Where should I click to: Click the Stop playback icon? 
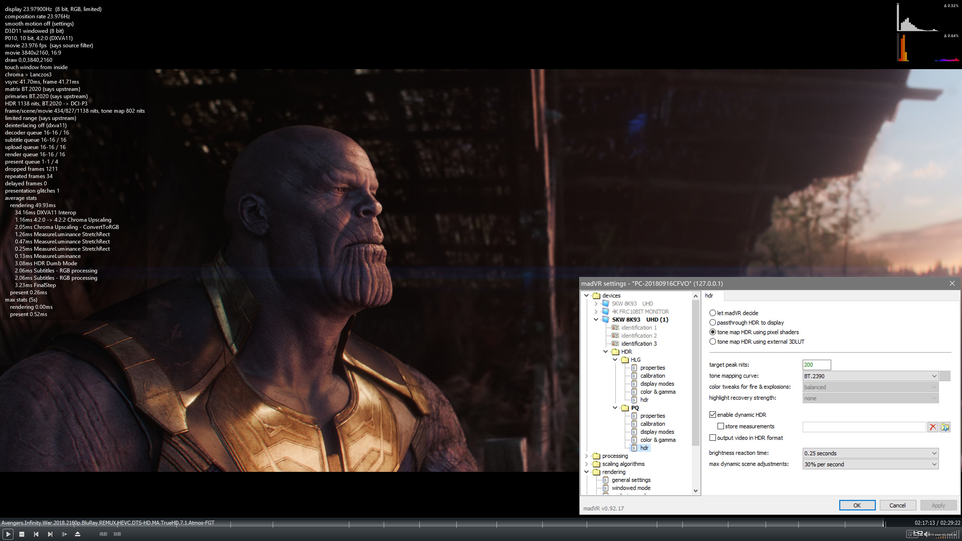(22, 534)
